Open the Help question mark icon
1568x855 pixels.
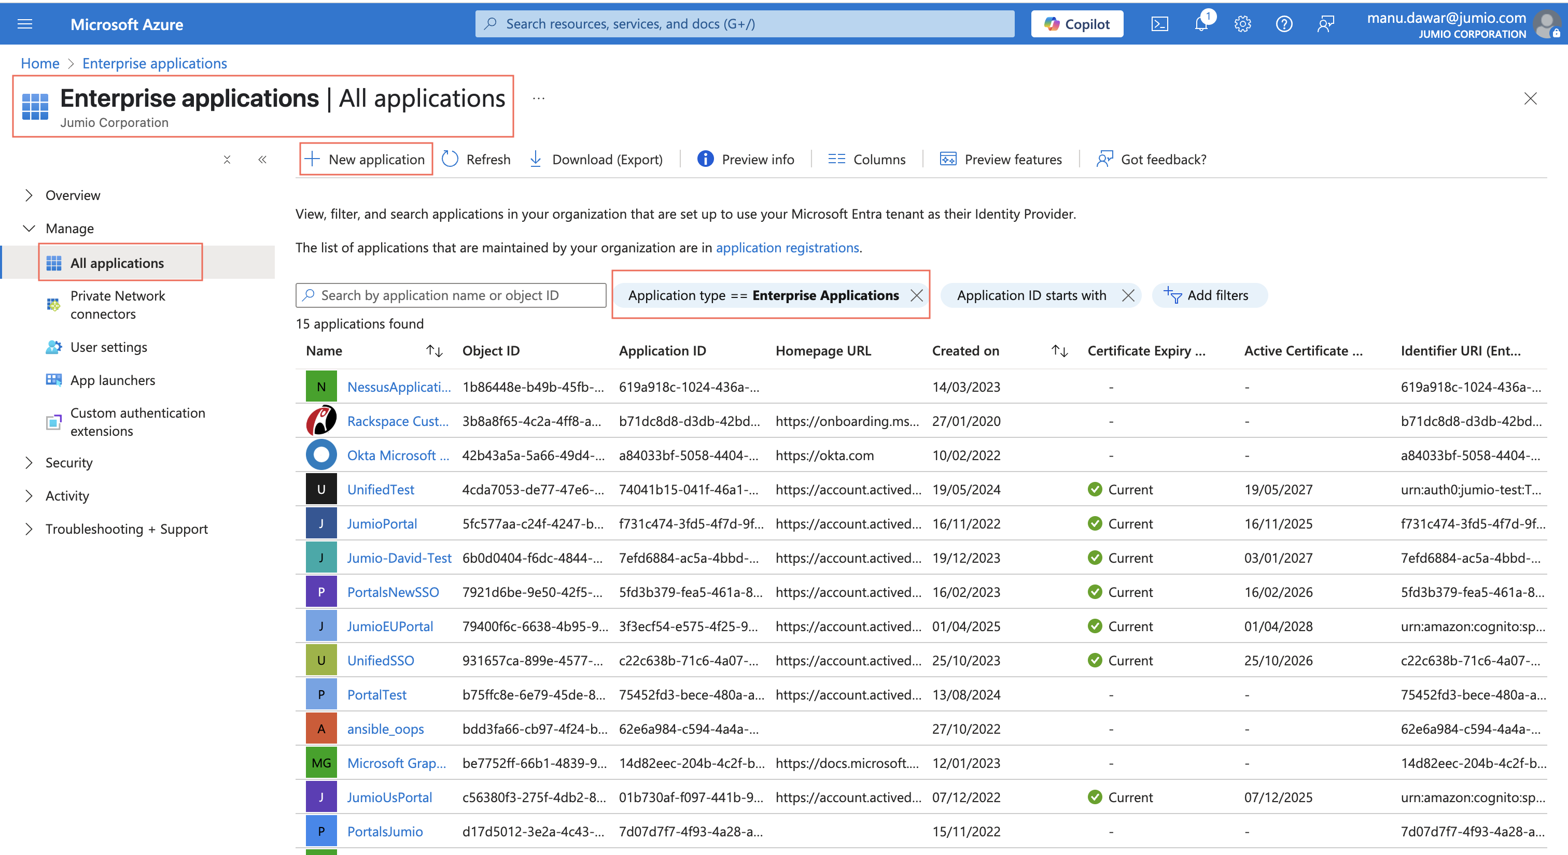coord(1284,24)
